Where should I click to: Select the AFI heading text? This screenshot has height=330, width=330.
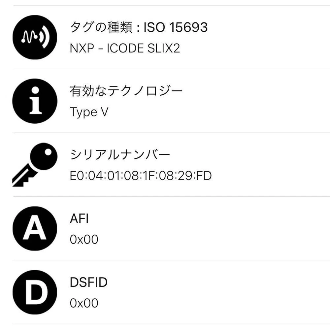pos(79,218)
